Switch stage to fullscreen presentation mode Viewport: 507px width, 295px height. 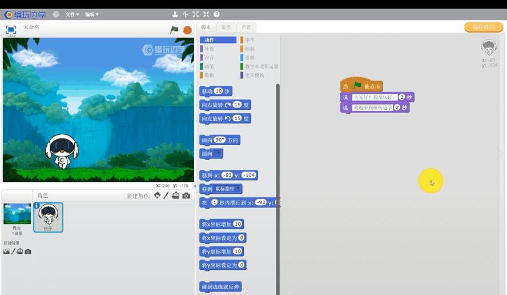[11, 29]
